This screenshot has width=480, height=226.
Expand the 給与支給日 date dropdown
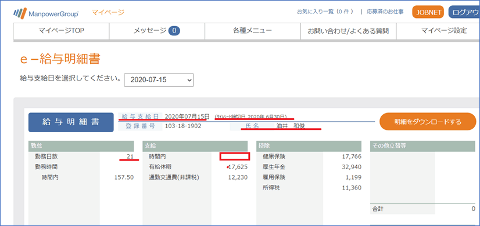pos(159,80)
